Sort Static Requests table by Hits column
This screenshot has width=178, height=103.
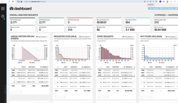click(x=108, y=67)
